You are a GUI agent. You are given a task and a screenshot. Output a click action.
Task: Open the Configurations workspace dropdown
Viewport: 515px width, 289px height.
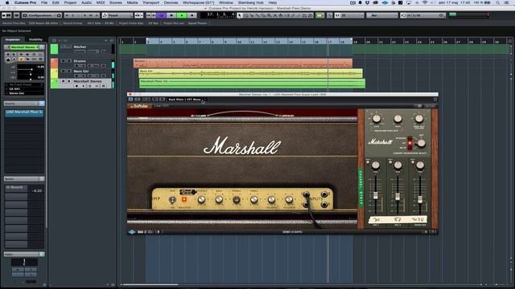[42, 15]
